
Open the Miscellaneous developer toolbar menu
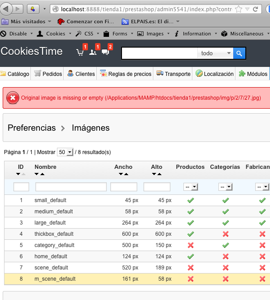click(245, 34)
